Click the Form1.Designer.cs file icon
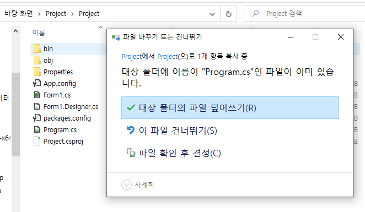The image size is (365, 212). tap(37, 106)
